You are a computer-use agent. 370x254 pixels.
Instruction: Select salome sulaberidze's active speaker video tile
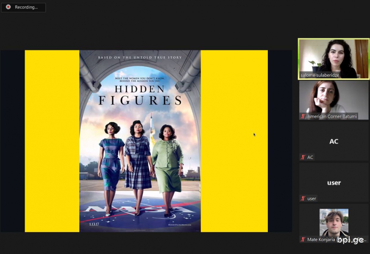coord(334,59)
